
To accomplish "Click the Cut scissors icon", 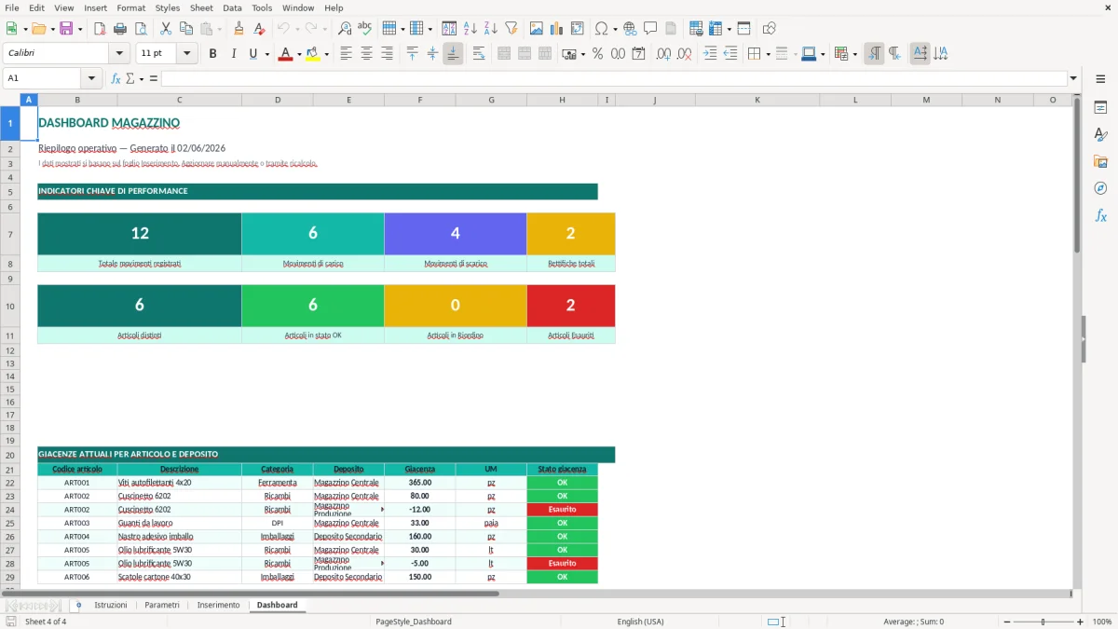I will [x=166, y=29].
